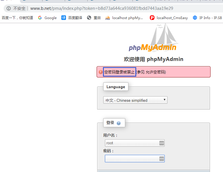
Task: Click the autofill icon in 密码 field
Action: click(x=162, y=159)
